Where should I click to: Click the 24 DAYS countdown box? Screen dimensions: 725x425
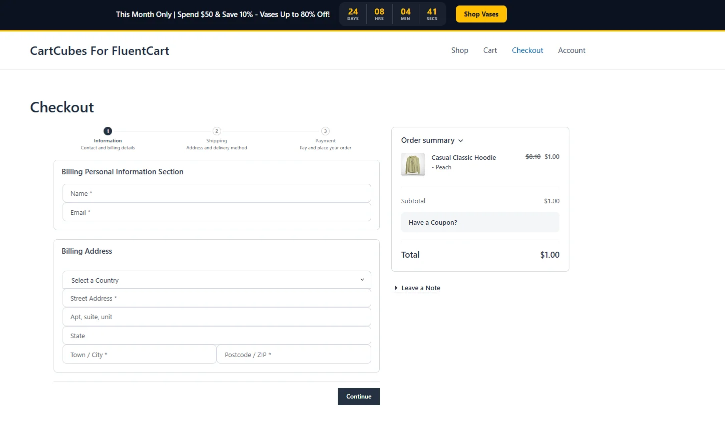click(x=353, y=14)
